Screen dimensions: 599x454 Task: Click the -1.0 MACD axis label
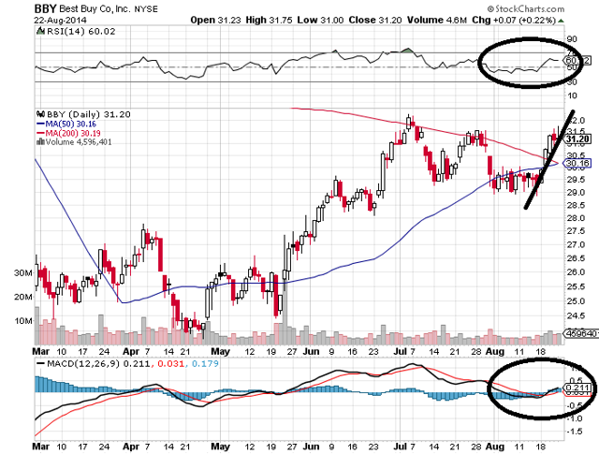(x=575, y=418)
